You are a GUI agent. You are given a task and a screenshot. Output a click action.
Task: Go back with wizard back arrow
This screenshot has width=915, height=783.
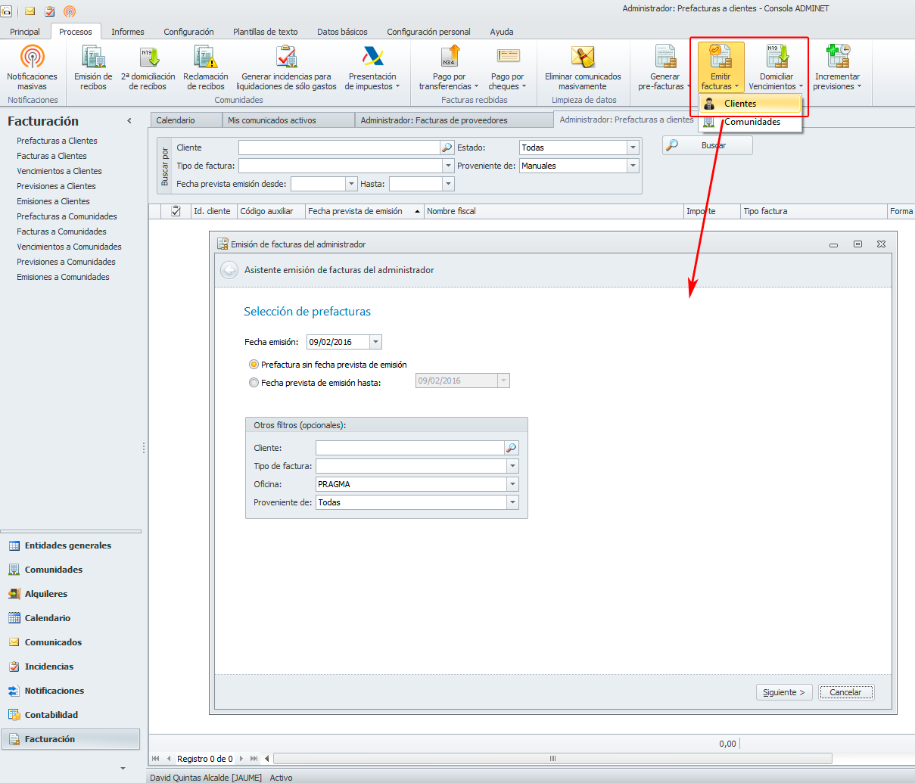(229, 270)
